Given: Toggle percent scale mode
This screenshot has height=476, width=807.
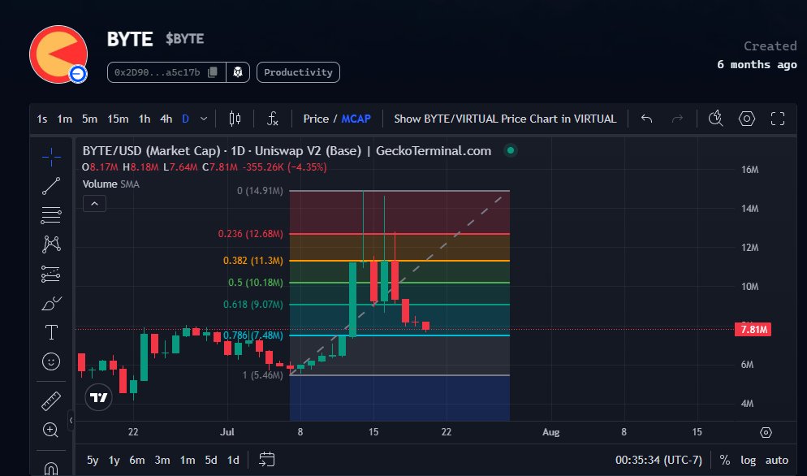Looking at the screenshot, I should point(725,460).
